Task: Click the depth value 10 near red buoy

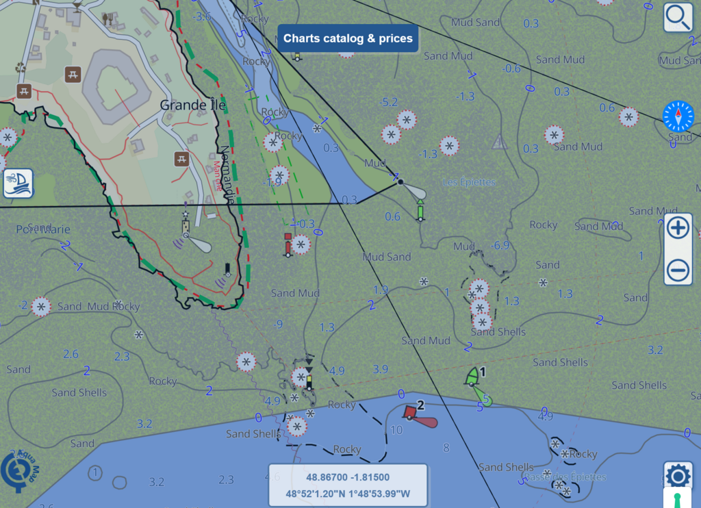Action: click(396, 430)
